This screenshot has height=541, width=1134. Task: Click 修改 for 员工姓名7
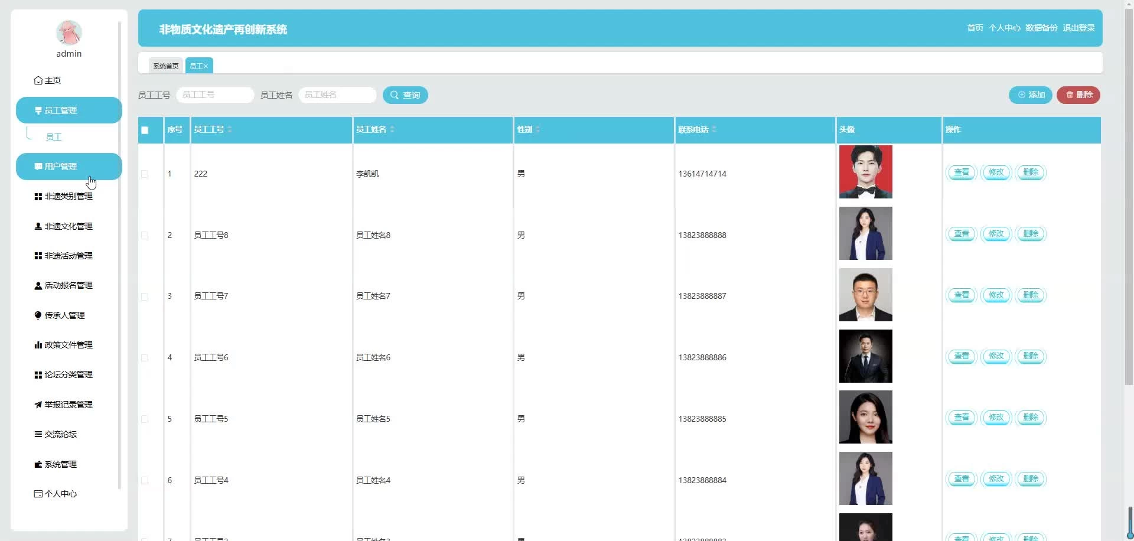click(996, 295)
